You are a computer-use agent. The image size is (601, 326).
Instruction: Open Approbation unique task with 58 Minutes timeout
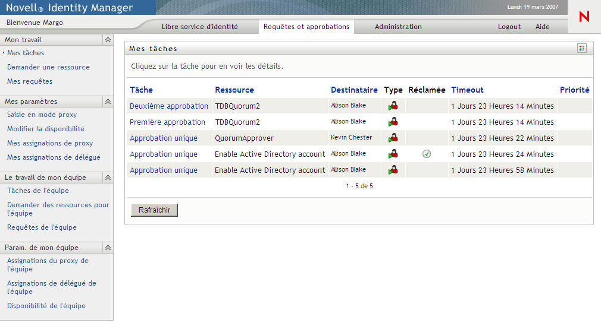pos(163,170)
